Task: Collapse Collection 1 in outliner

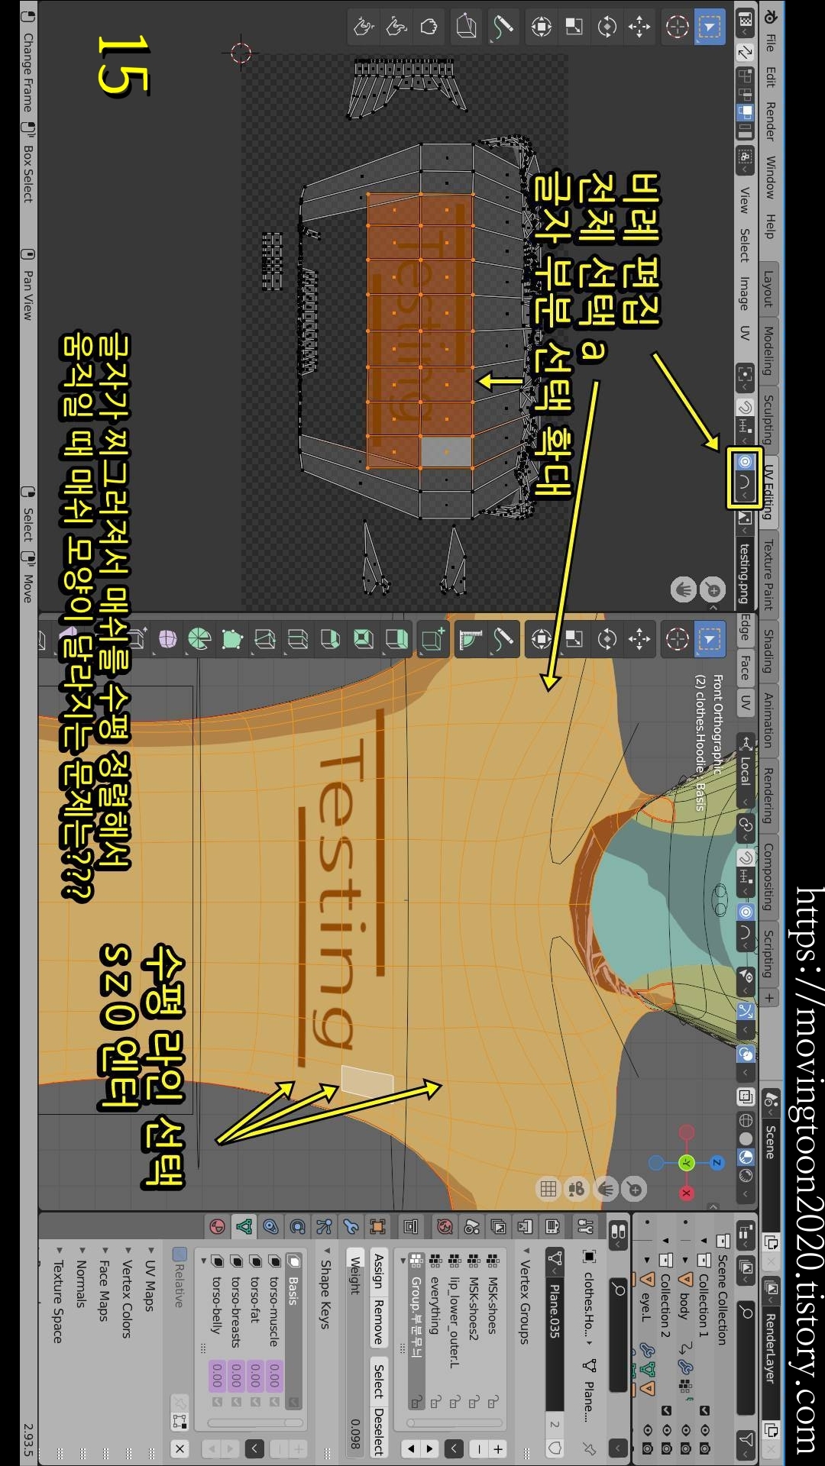Action: [704, 1241]
